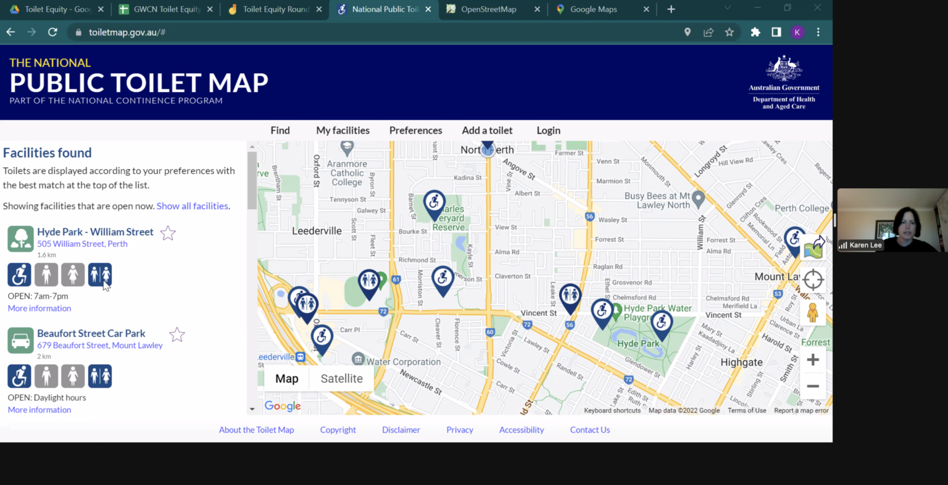Open Chrome tab search dropdown arrow
The image size is (948, 485).
tap(727, 9)
